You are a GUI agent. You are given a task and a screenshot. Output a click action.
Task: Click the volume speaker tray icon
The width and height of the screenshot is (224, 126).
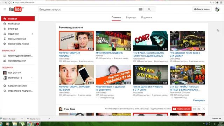214,124
